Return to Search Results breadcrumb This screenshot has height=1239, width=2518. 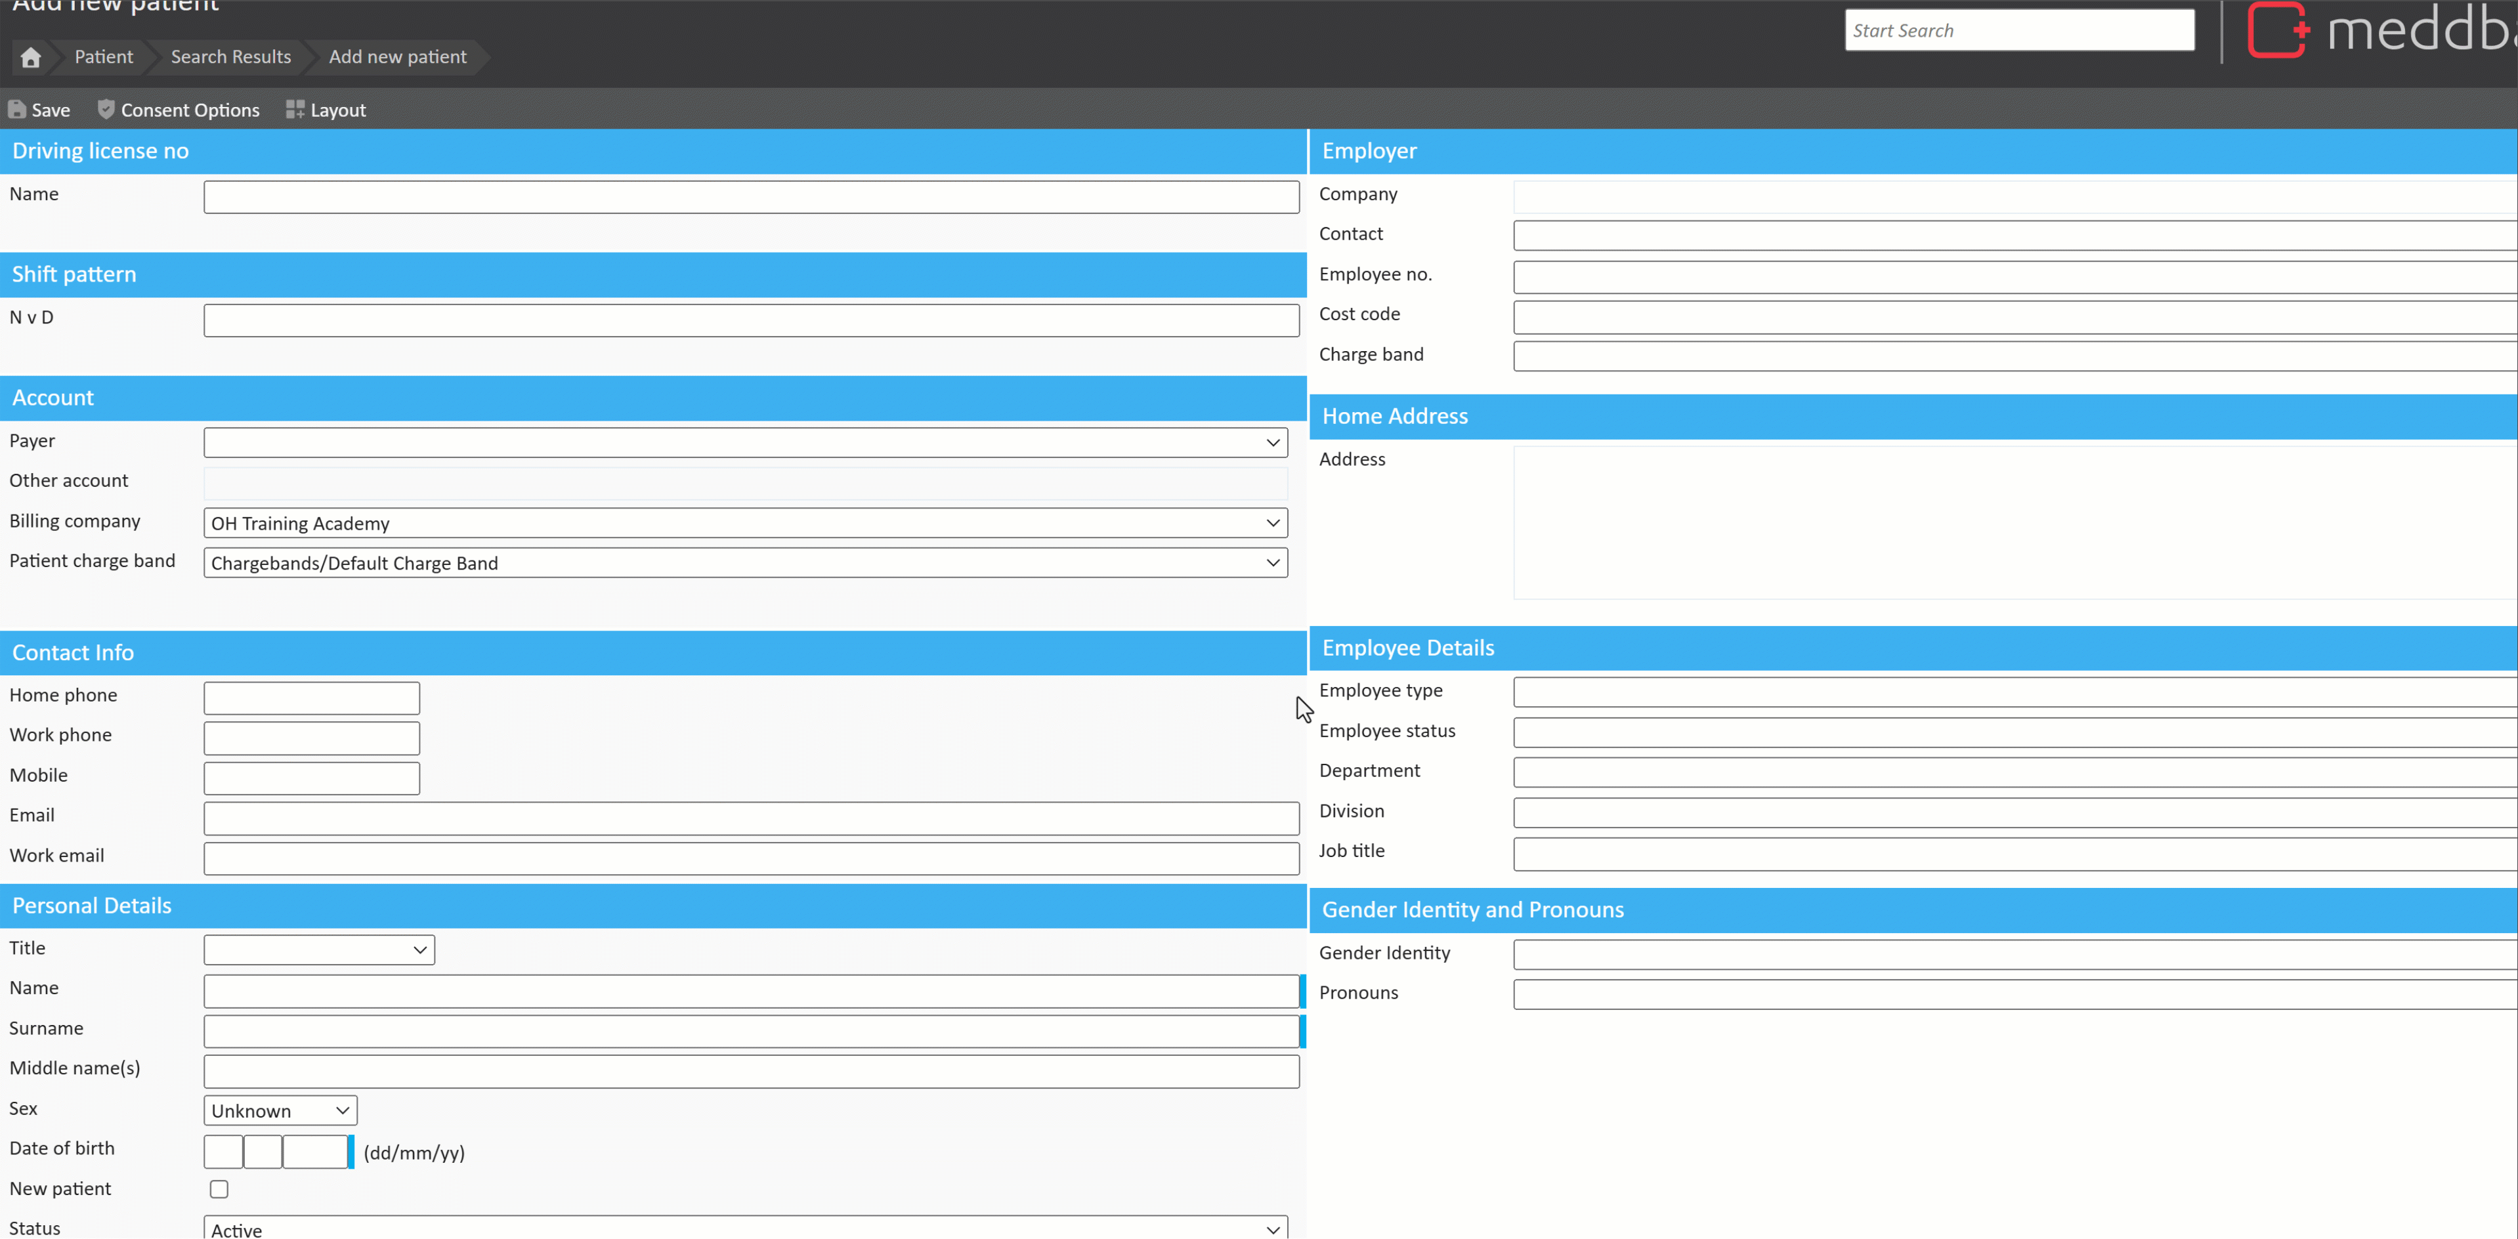230,56
